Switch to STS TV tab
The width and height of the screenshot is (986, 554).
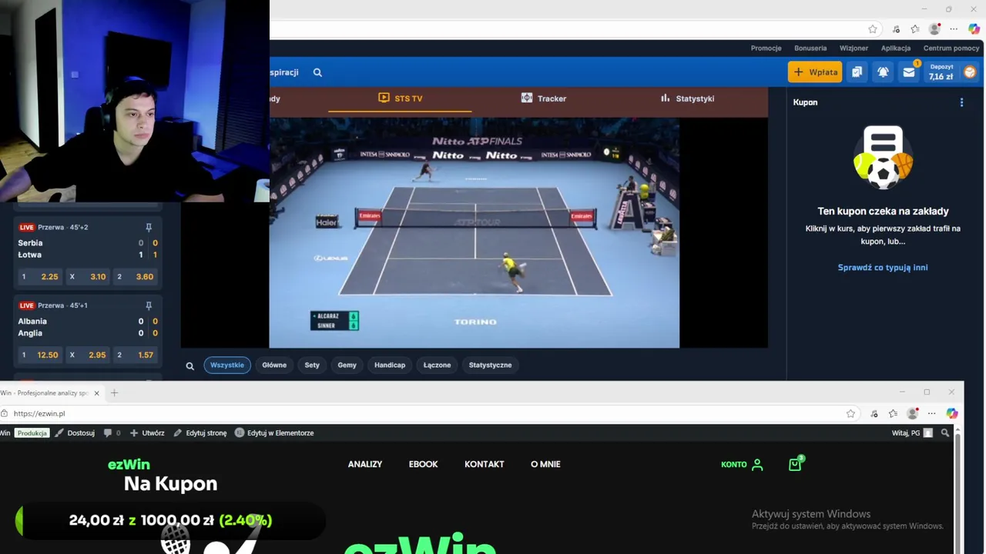pos(400,98)
